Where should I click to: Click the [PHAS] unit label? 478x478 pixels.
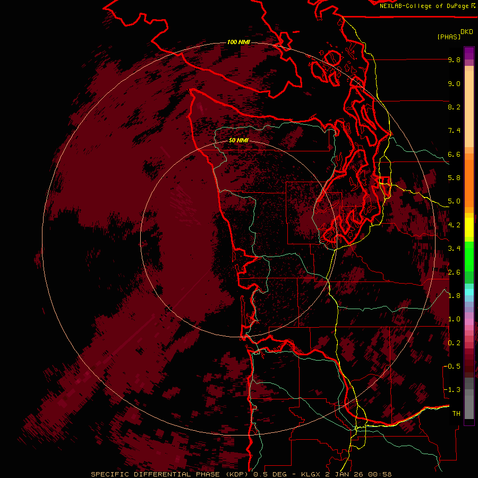[449, 37]
